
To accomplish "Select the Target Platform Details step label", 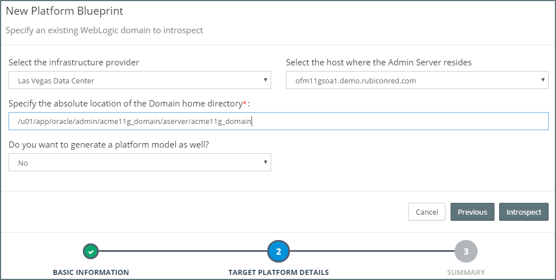I will click(279, 272).
